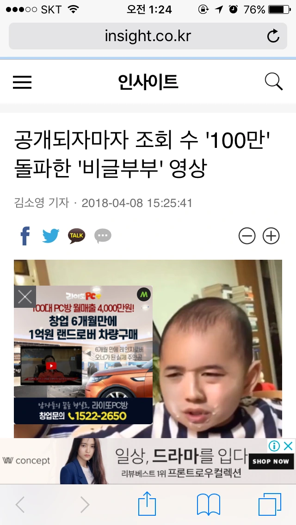Open Safari share sheet
The width and height of the screenshot is (296, 525).
pyautogui.click(x=147, y=504)
